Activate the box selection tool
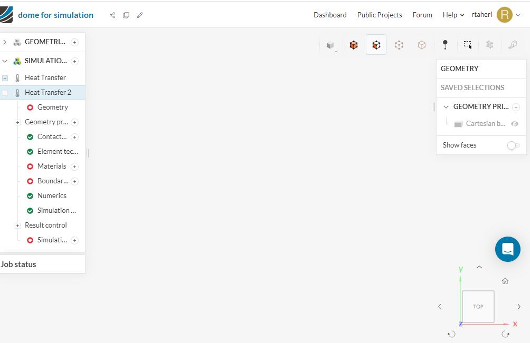Viewport: 530px width, 343px height. [468, 44]
